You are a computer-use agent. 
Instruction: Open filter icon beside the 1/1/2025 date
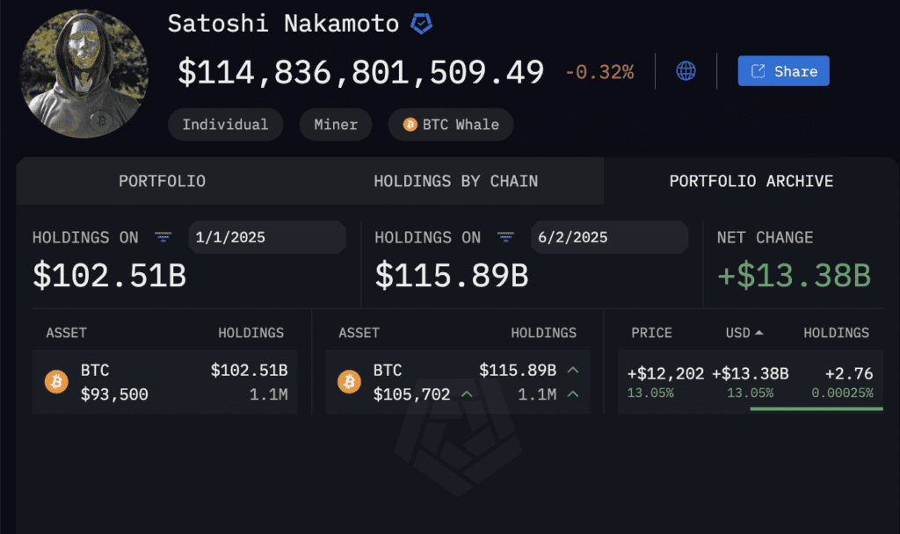(x=163, y=237)
